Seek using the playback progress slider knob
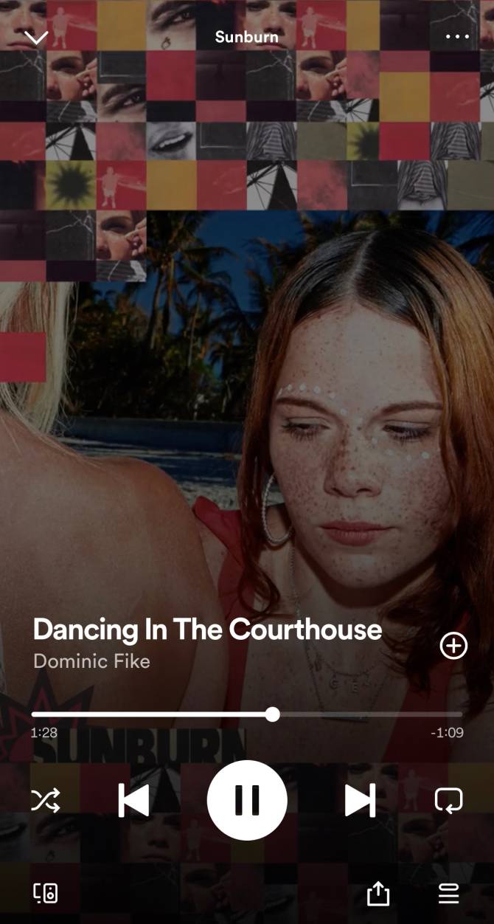494x924 pixels. tap(272, 714)
